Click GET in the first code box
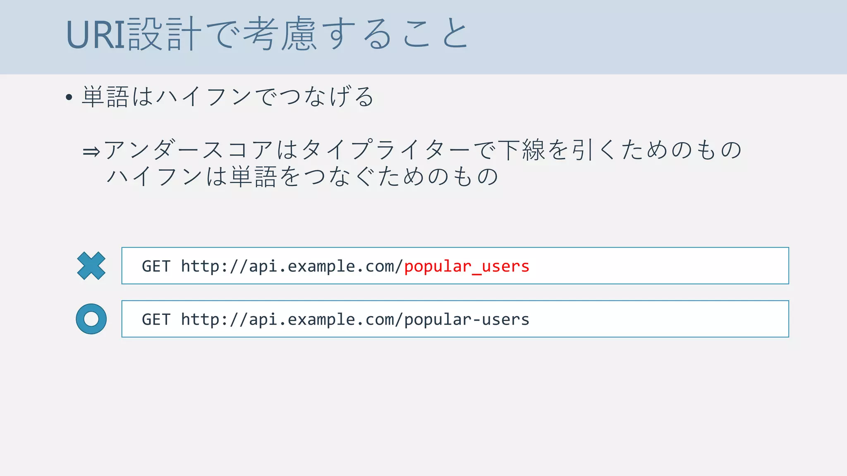This screenshot has width=847, height=476. tap(156, 267)
